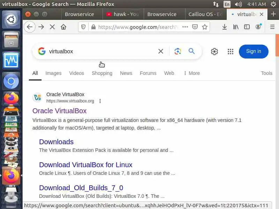
Task: Click the https://www.virtualbox.org URL text
Action: pyautogui.click(x=70, y=101)
